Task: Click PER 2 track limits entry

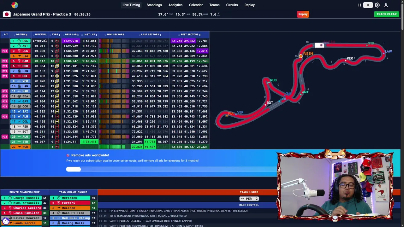Action: 249,199
